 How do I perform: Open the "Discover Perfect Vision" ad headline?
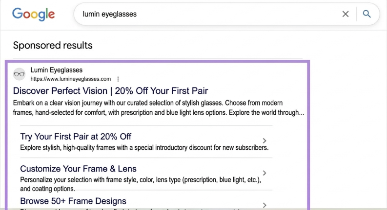[x=110, y=91]
